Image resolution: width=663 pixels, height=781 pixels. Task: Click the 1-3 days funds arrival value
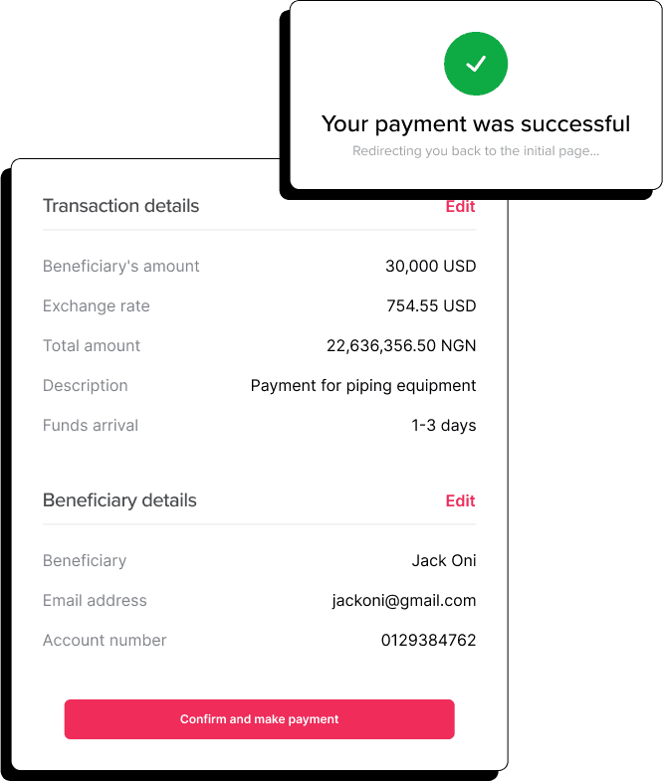point(444,425)
